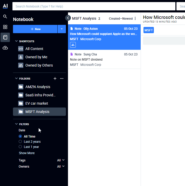The width and height of the screenshot is (185, 186).
Task: Click the EV car market folder icon
Action: click(21, 103)
